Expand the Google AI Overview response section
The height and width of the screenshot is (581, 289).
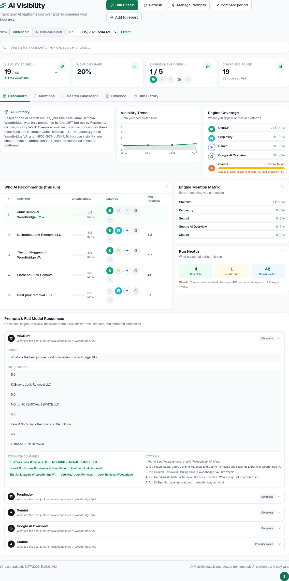[279, 528]
